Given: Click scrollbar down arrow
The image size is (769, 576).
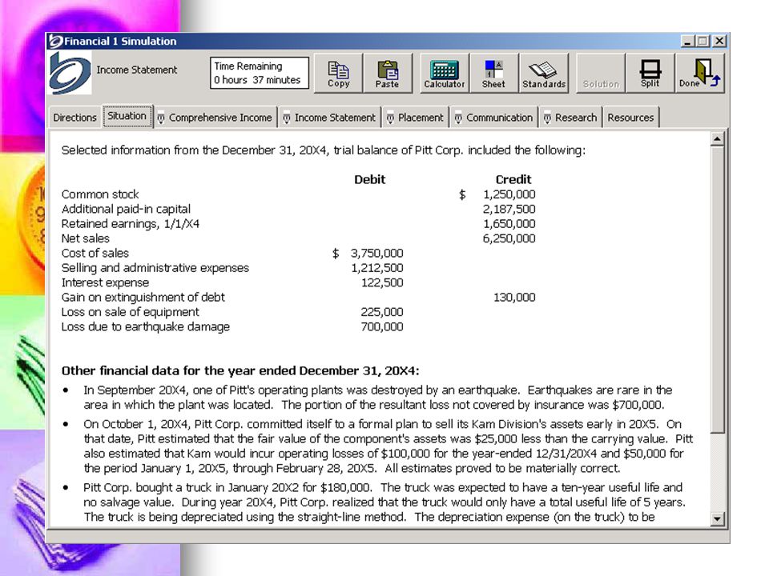Looking at the screenshot, I should (x=718, y=518).
